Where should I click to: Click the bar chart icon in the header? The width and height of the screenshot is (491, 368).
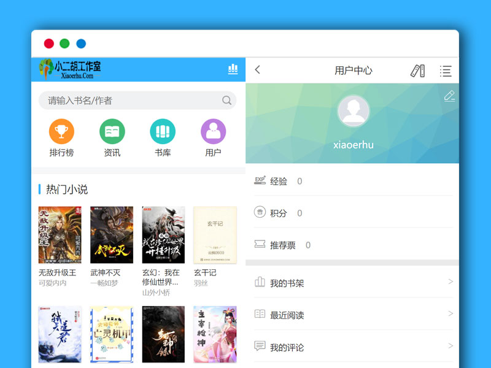233,69
